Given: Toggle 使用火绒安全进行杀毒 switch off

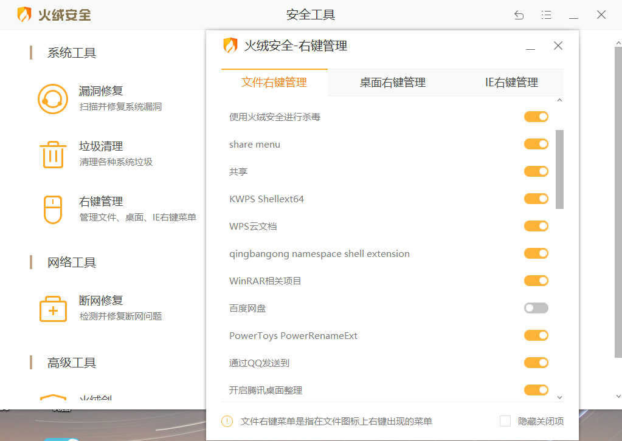Looking at the screenshot, I should point(536,117).
